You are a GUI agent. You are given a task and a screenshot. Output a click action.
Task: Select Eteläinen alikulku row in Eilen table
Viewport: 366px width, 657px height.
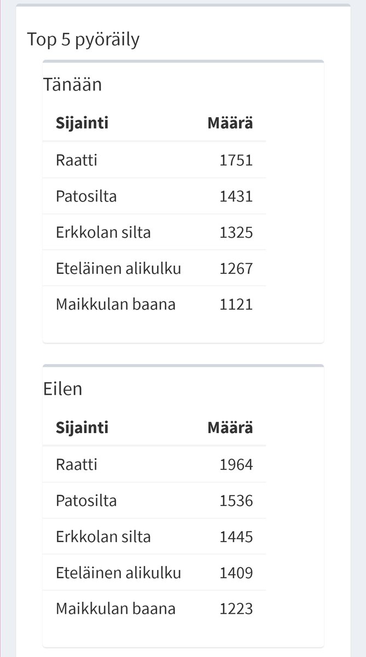pos(154,573)
